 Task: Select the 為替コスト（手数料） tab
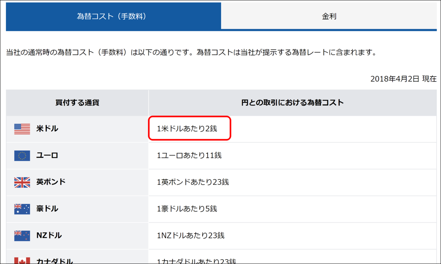point(112,16)
